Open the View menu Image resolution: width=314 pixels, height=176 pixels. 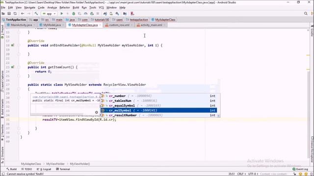[19, 8]
